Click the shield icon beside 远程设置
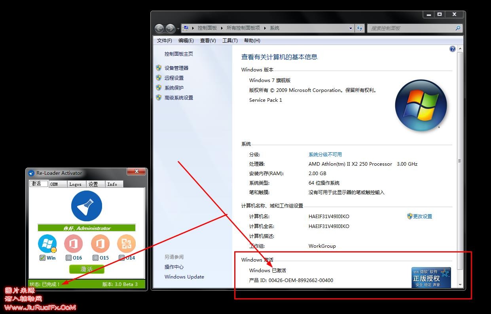 click(159, 78)
